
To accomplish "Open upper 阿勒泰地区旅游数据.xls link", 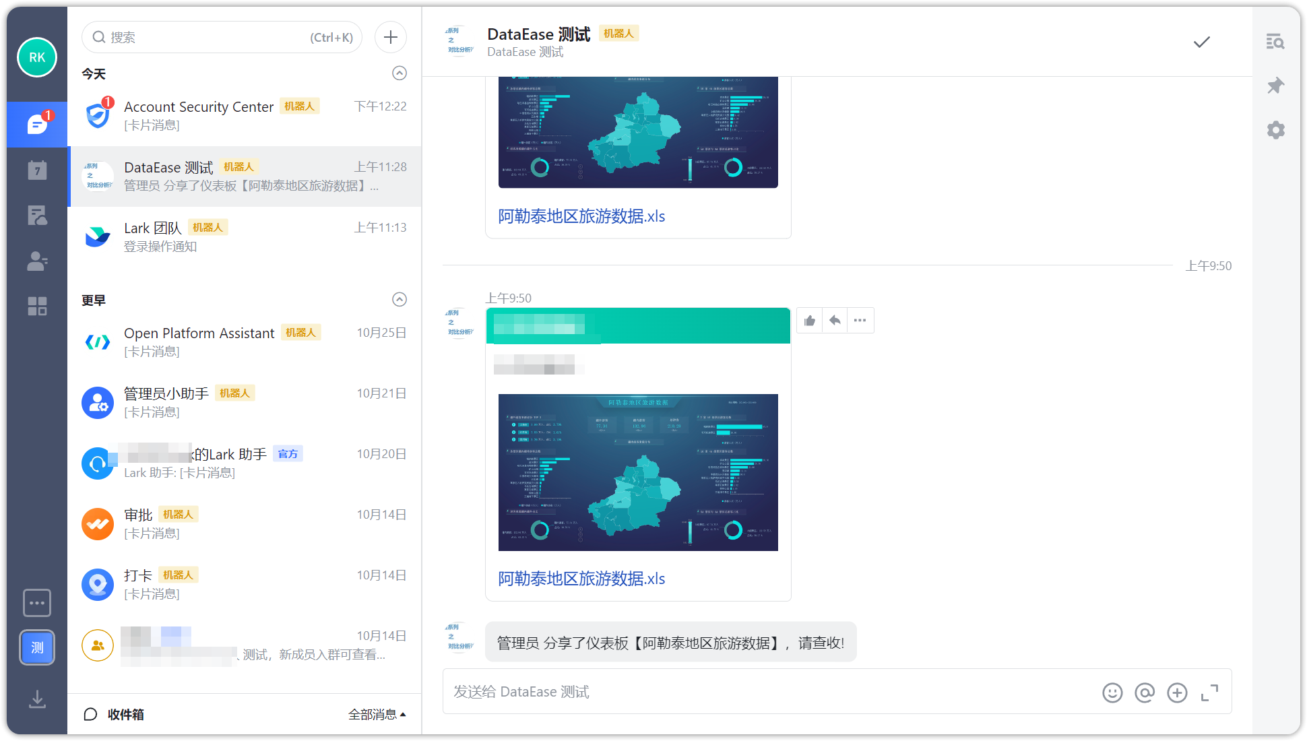I will pos(581,216).
